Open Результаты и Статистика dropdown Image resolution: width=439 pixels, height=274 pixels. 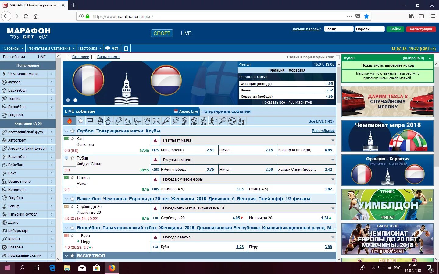[x=51, y=48]
